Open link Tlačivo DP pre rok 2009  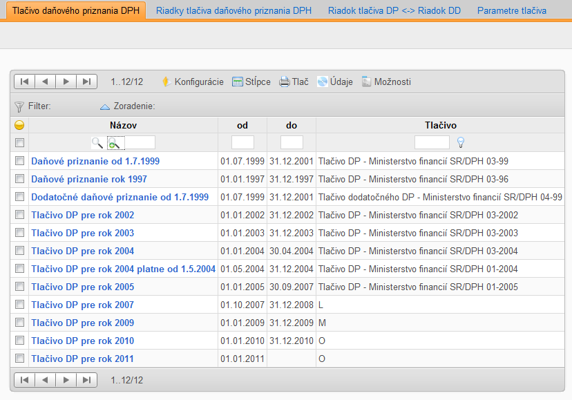click(x=82, y=323)
